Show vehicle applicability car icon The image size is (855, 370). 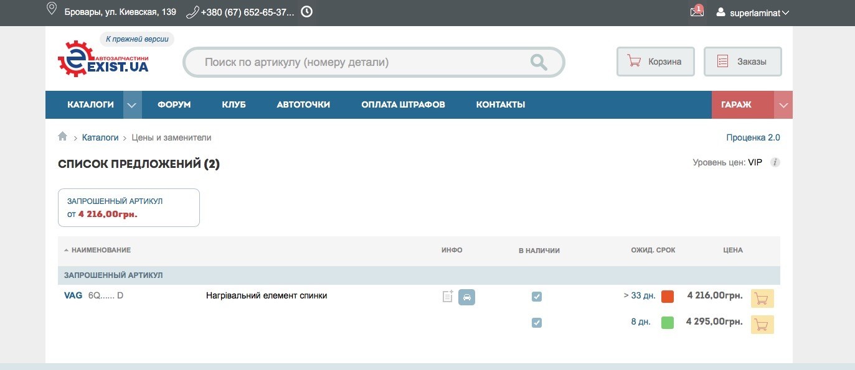click(466, 297)
